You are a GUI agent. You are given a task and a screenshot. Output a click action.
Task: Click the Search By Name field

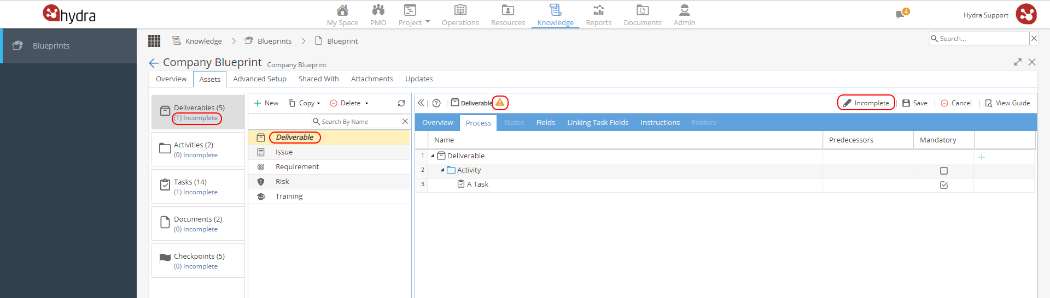click(x=361, y=122)
